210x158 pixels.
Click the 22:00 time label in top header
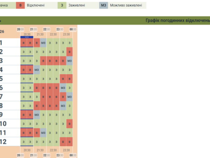coord(47,29)
